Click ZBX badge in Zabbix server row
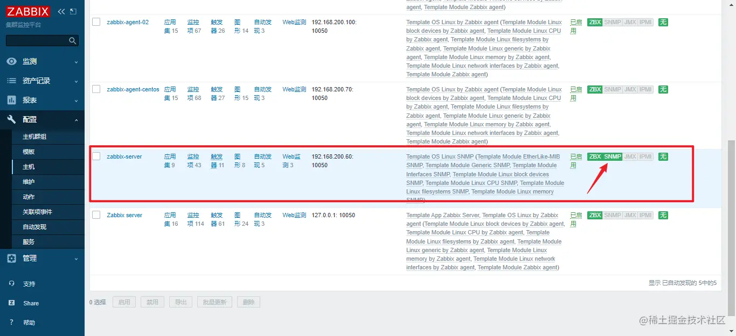Viewport: 736px width, 336px height. tap(595, 215)
